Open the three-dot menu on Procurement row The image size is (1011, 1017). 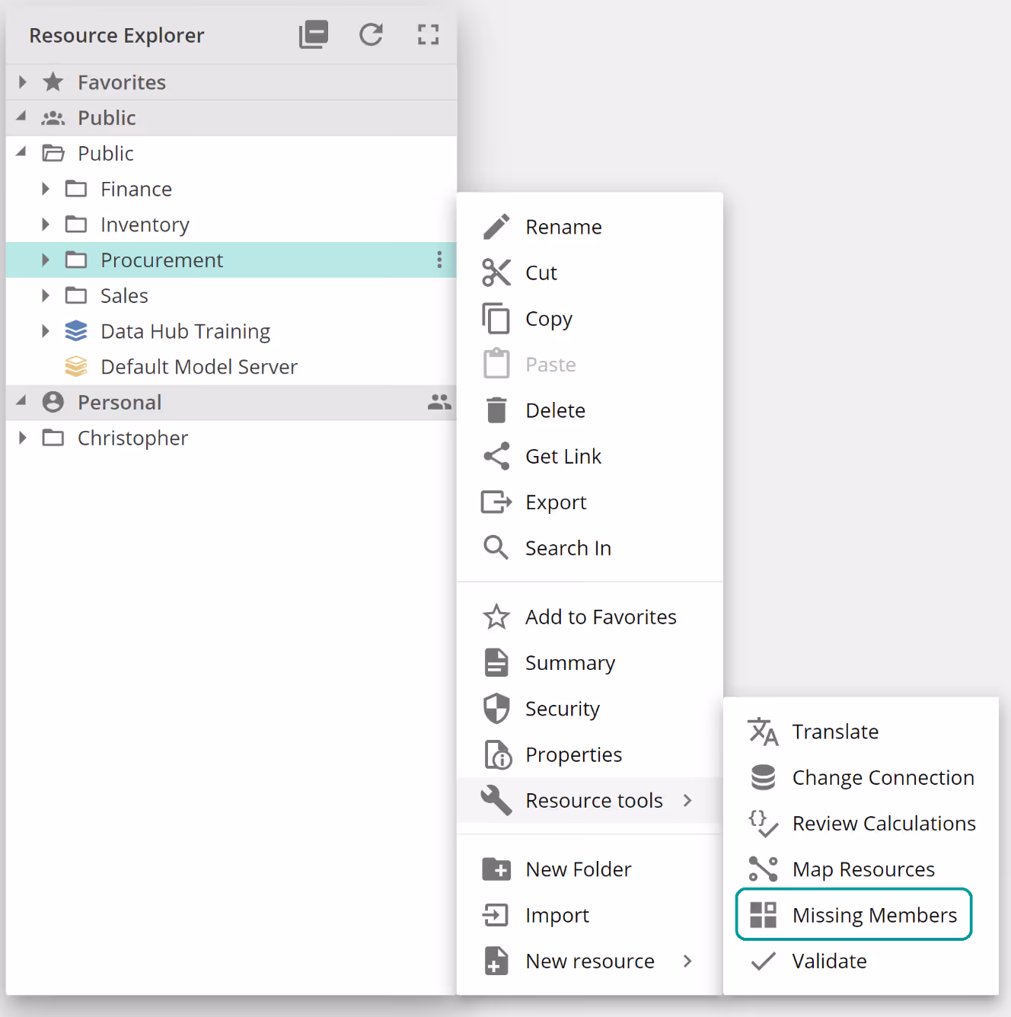coord(439,260)
